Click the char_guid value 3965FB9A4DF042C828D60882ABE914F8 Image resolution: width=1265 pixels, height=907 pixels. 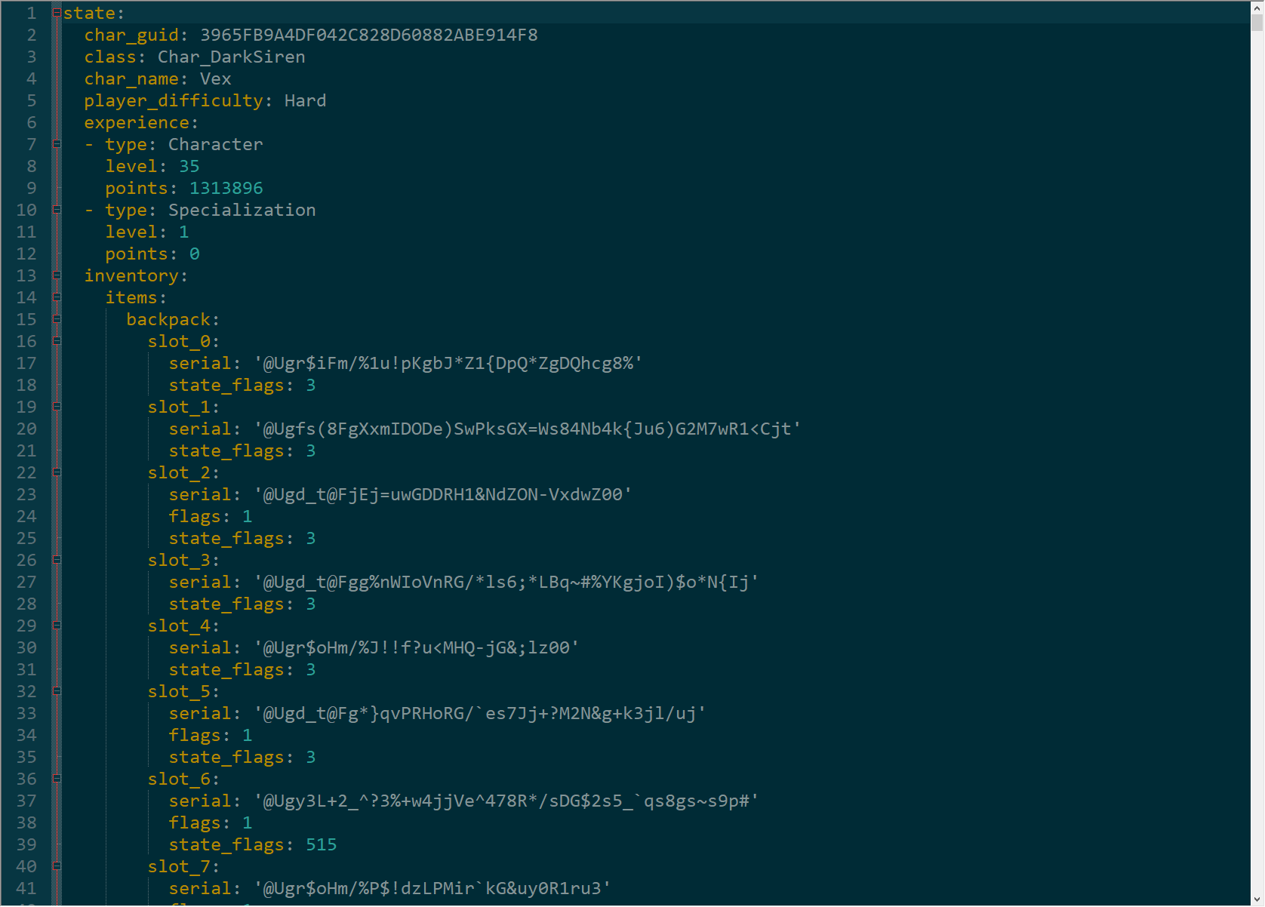(369, 35)
